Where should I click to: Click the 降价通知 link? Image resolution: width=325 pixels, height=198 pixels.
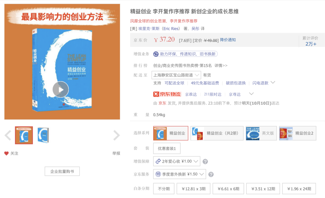coord(228,40)
